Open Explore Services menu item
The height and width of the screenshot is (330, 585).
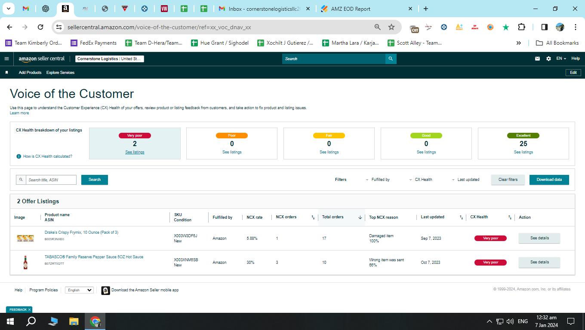pos(60,73)
